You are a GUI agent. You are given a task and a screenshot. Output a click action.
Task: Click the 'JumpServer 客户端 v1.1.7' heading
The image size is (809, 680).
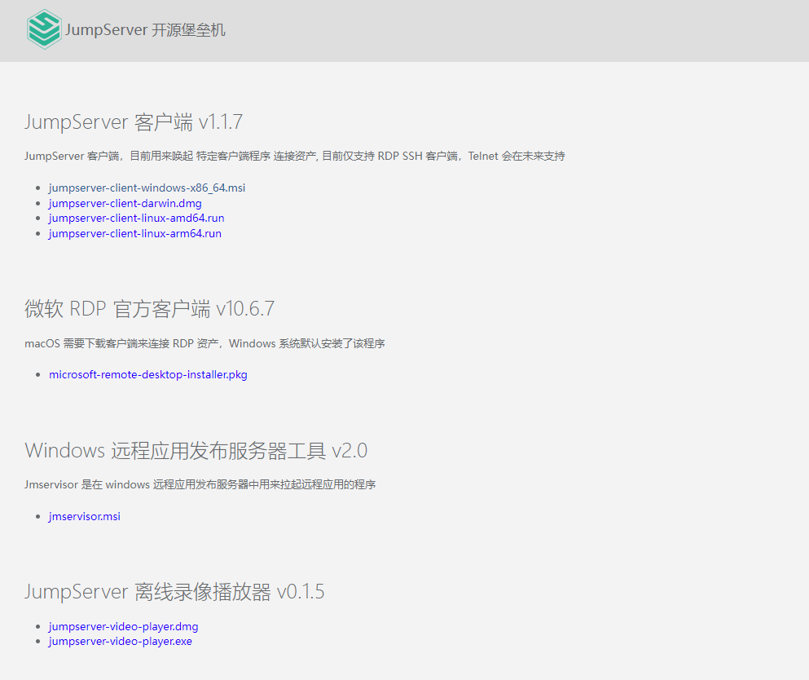point(134,122)
